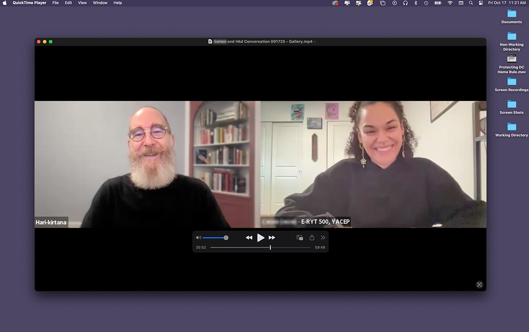The height and width of the screenshot is (332, 529).
Task: Click the volume slider knob
Action: pos(226,237)
